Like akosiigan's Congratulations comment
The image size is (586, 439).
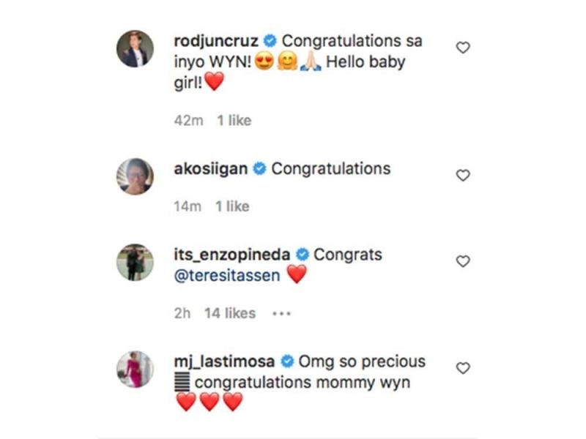click(x=463, y=176)
